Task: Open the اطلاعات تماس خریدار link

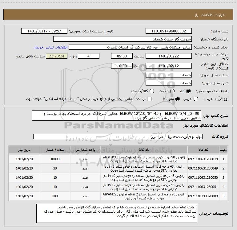Action: pyautogui.click(x=51, y=47)
